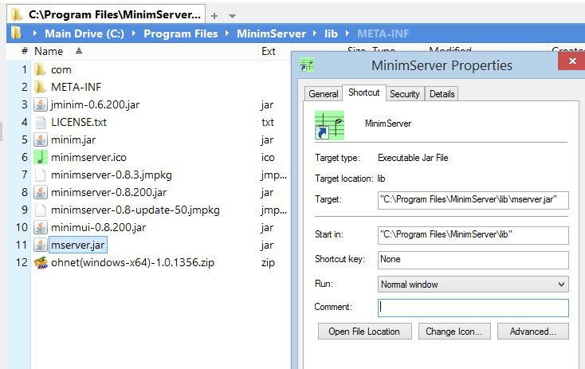Select the C:\Program Files\MinimServer window tab
585x369 pixels.
click(106, 14)
